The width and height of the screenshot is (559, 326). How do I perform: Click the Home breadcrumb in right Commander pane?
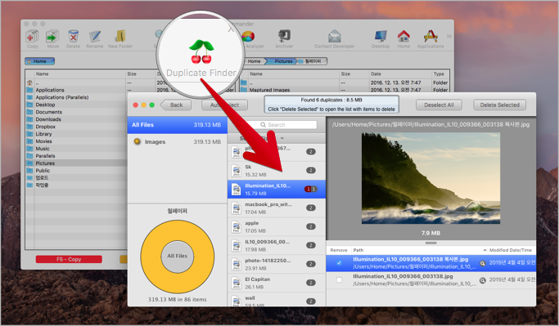254,61
